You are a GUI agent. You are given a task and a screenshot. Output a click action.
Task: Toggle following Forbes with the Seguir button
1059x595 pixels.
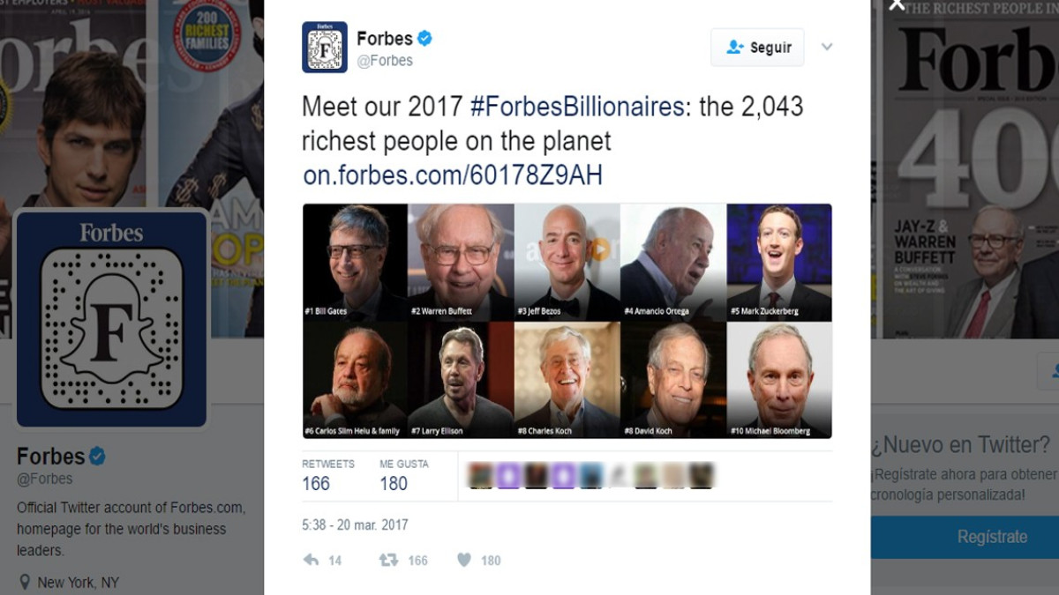(757, 48)
